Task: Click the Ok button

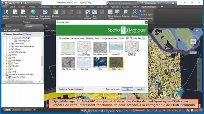Action: point(127,89)
